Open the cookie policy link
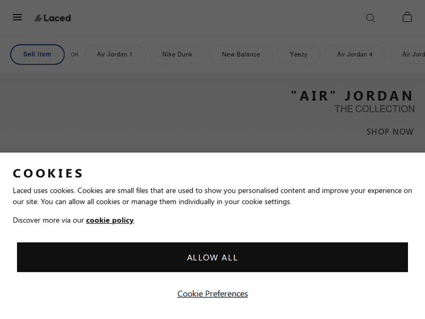425x319 pixels. [x=110, y=220]
